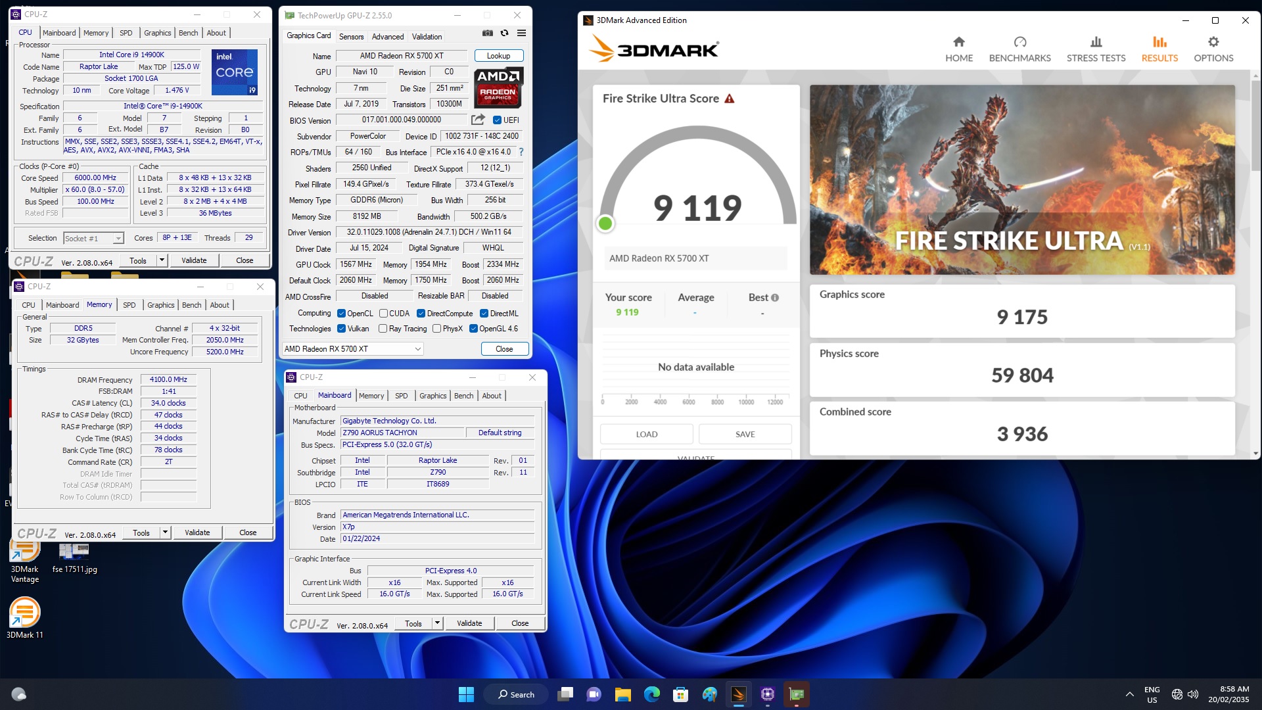Toggle the PhysX checkbox
The height and width of the screenshot is (710, 1262).
pyautogui.click(x=436, y=329)
